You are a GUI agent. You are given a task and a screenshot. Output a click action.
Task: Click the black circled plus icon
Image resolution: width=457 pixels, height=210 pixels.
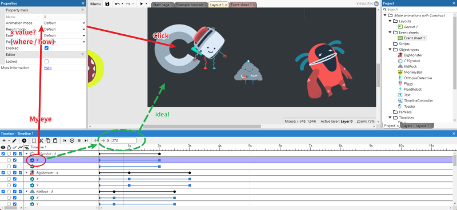(x=24, y=140)
